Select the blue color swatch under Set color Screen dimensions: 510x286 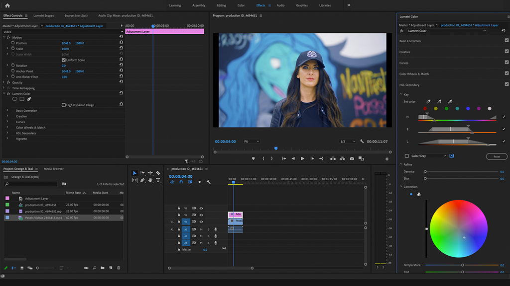point(468,108)
